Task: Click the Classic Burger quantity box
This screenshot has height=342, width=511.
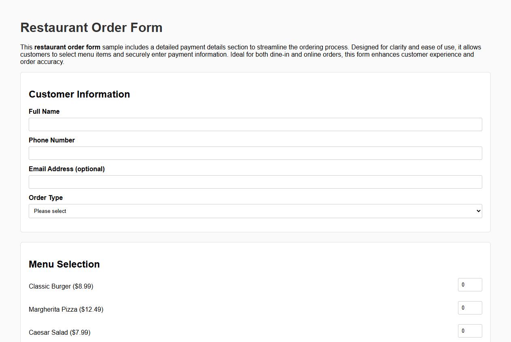Action: [470, 285]
